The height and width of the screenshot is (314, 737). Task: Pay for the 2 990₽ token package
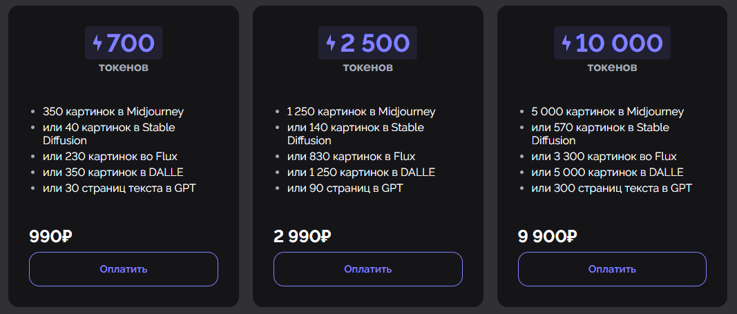click(x=368, y=269)
